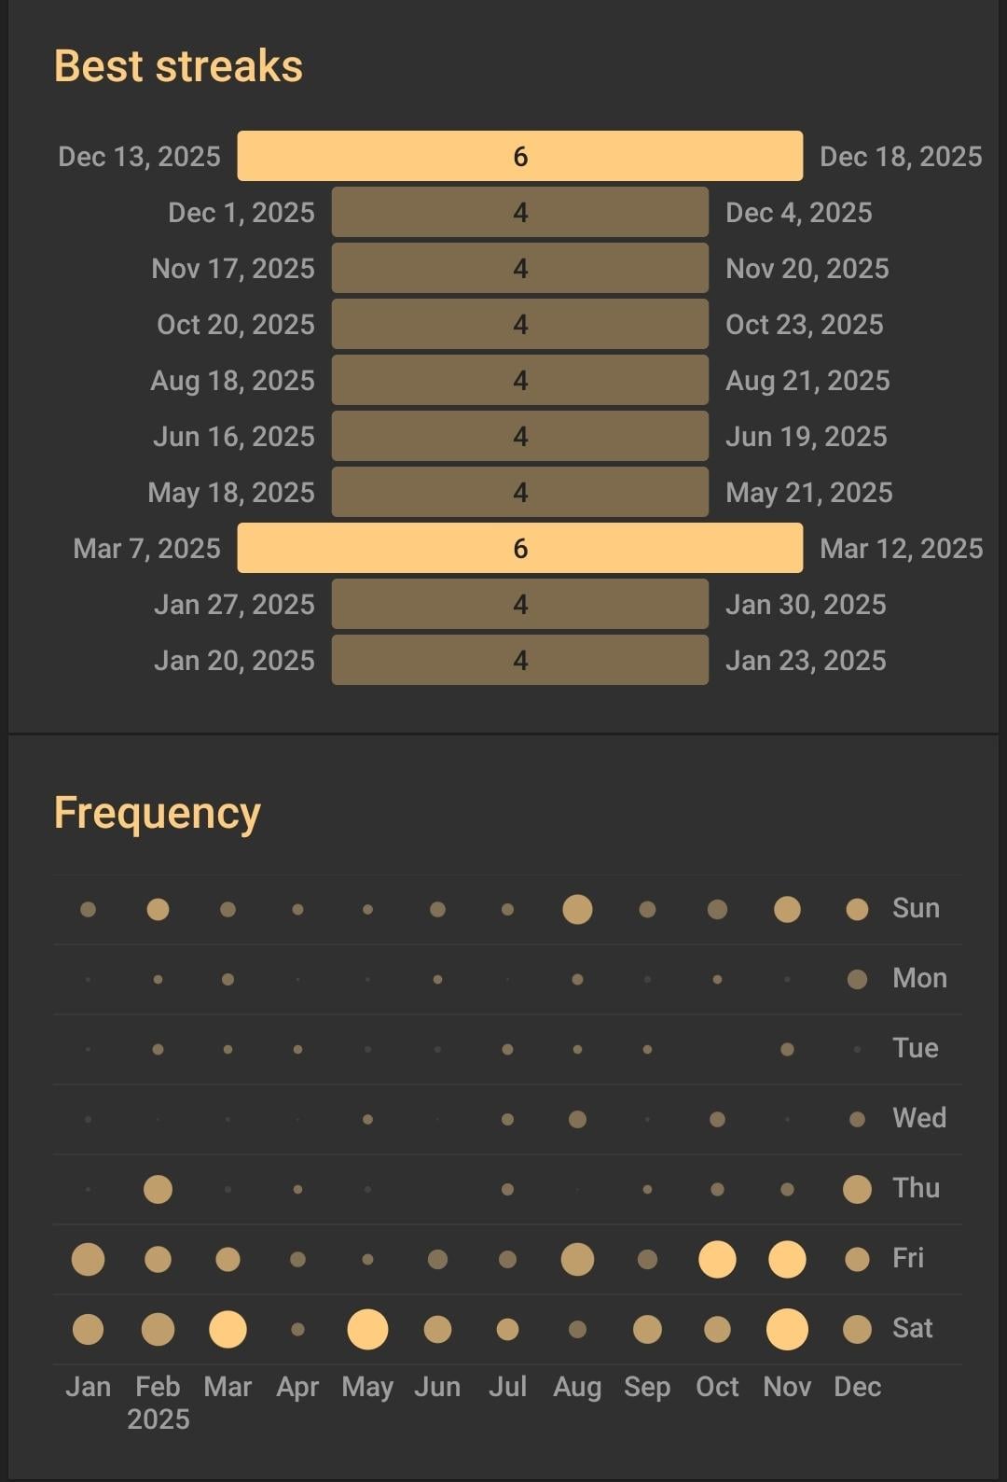Tap the October Friday frequency dot
1007x1482 pixels.
(717, 1259)
